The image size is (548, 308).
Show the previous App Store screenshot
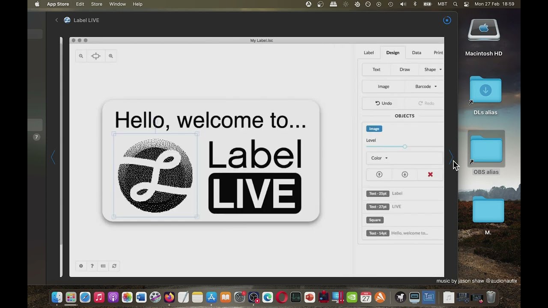pos(53,157)
